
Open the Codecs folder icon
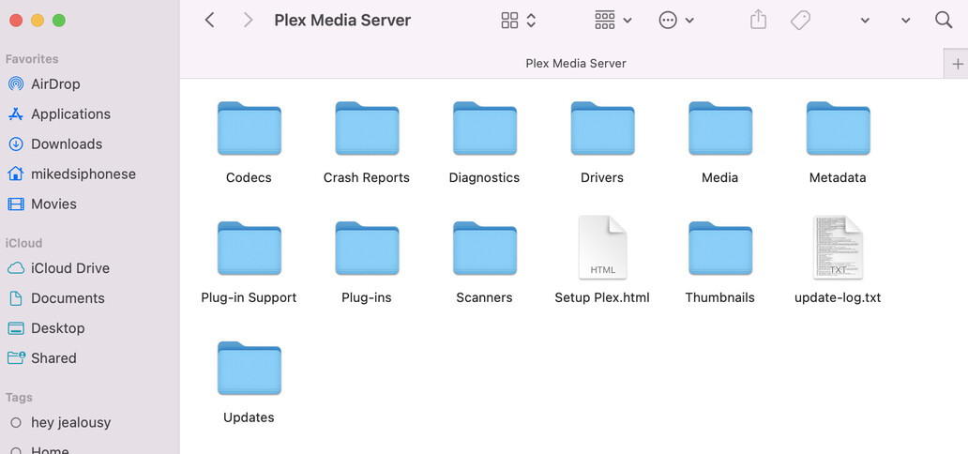[249, 129]
